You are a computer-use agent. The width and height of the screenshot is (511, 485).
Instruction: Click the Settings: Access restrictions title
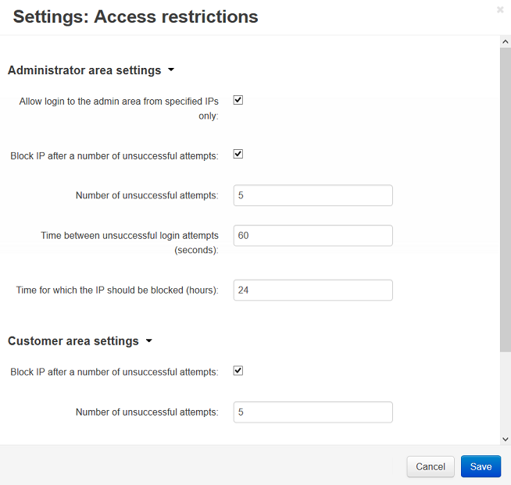click(136, 16)
